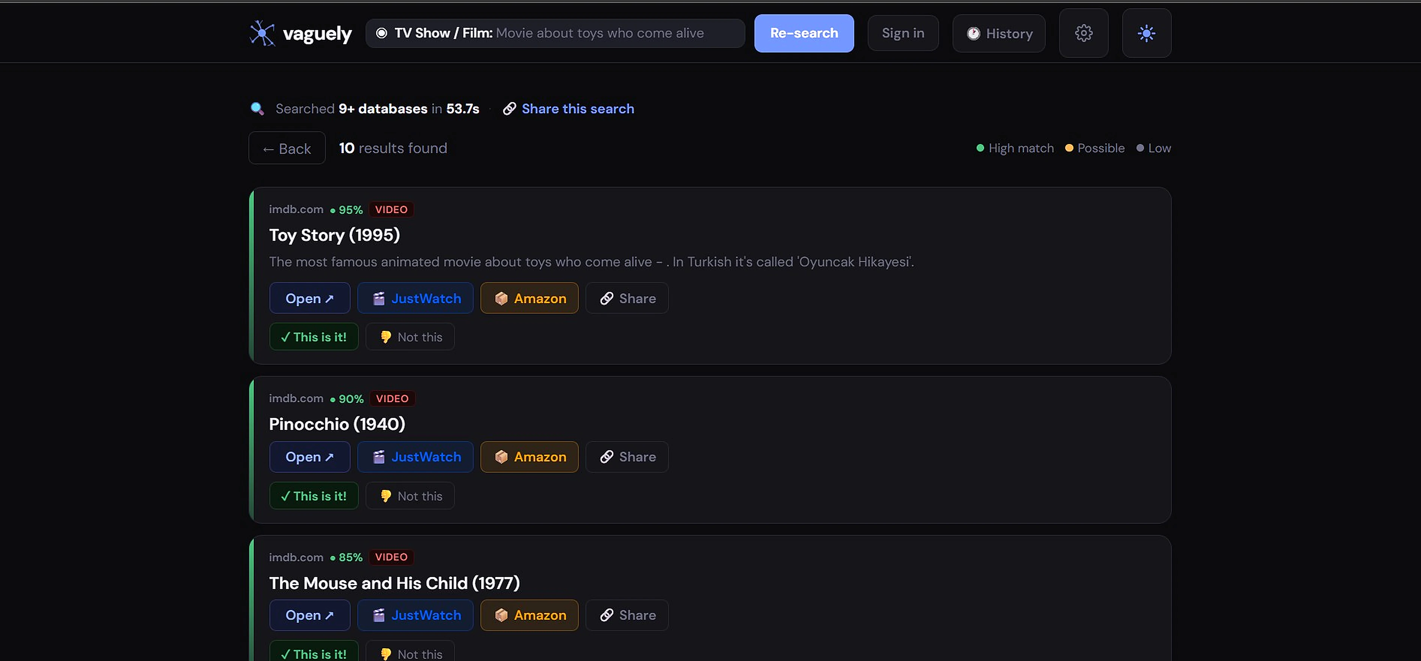Open Toy Story on JustWatch
Screen dimensions: 1421x661
(415, 298)
